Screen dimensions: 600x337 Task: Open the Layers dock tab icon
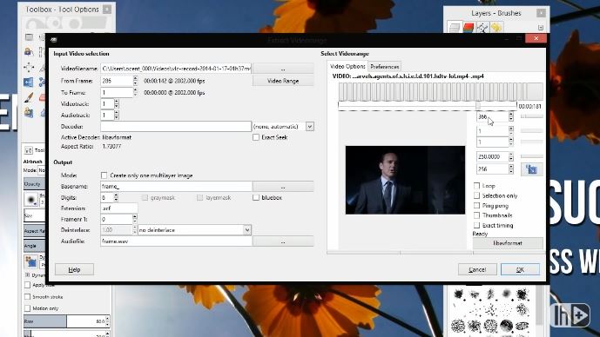455,28
